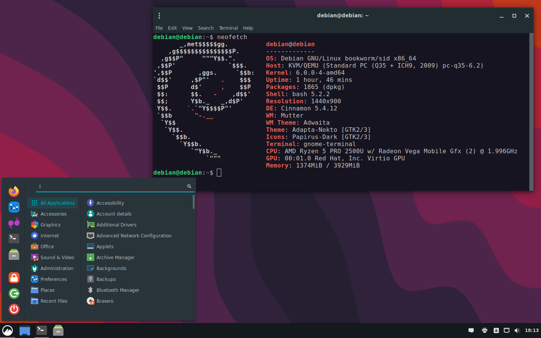
Task: Click the show desktop icon on the panel
Action: [25, 330]
